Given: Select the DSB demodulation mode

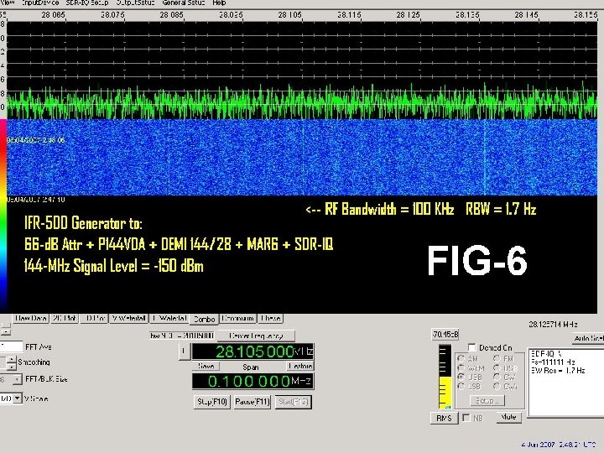Looking at the screenshot, I should tap(497, 368).
